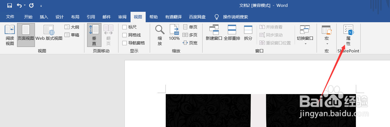Set zoom to 100%
The width and height of the screenshot is (390, 127).
(x=174, y=33)
